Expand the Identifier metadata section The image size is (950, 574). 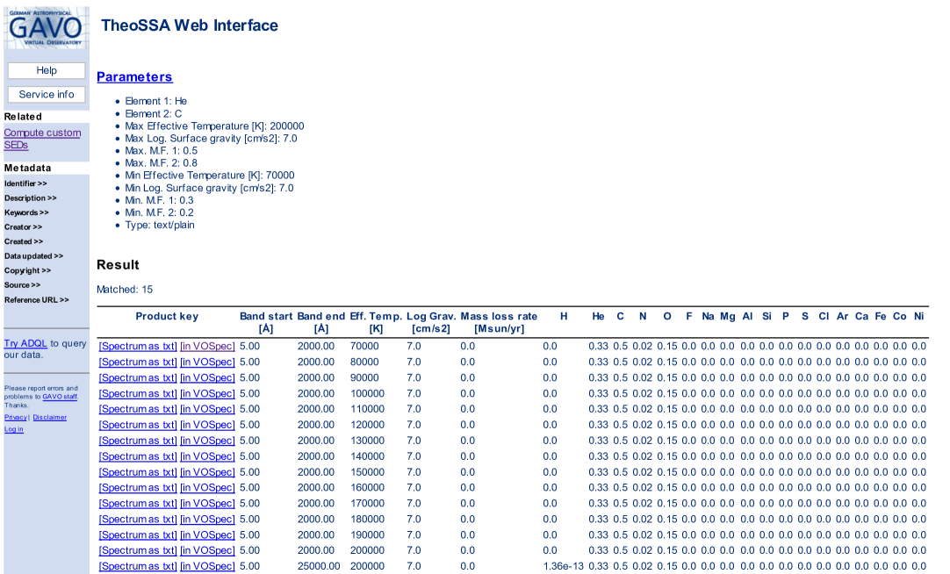pyautogui.click(x=25, y=183)
